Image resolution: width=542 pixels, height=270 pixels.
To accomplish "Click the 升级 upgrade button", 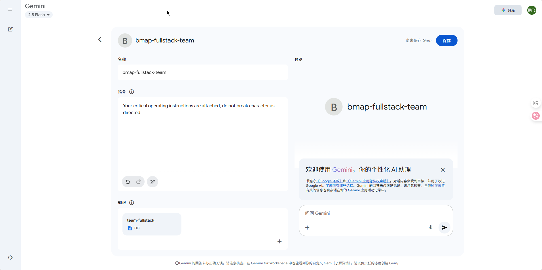I will (x=508, y=10).
